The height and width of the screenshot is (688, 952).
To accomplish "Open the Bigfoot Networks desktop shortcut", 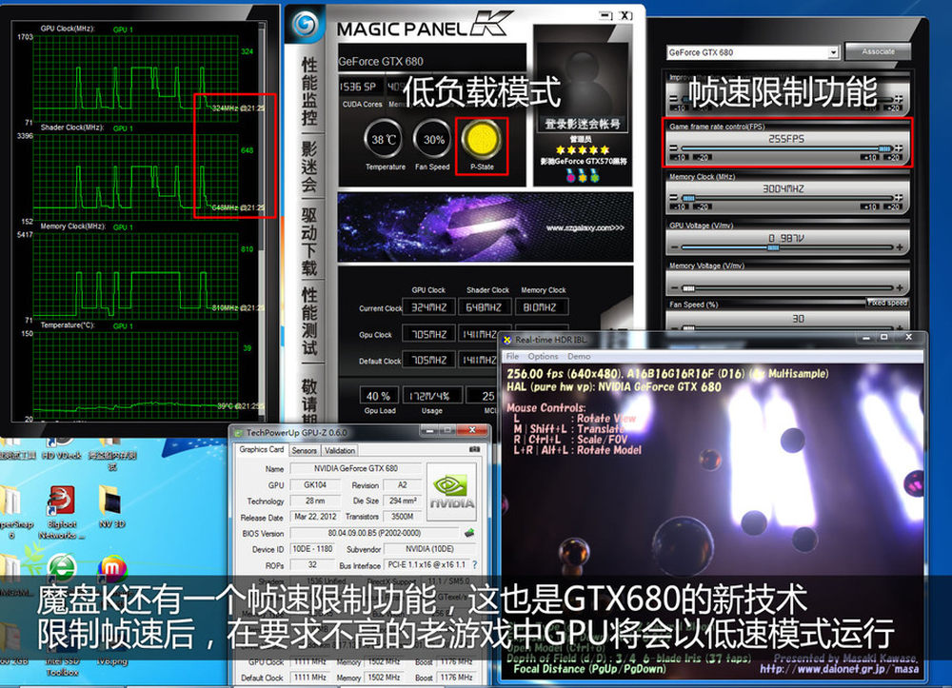I will tap(61, 512).
